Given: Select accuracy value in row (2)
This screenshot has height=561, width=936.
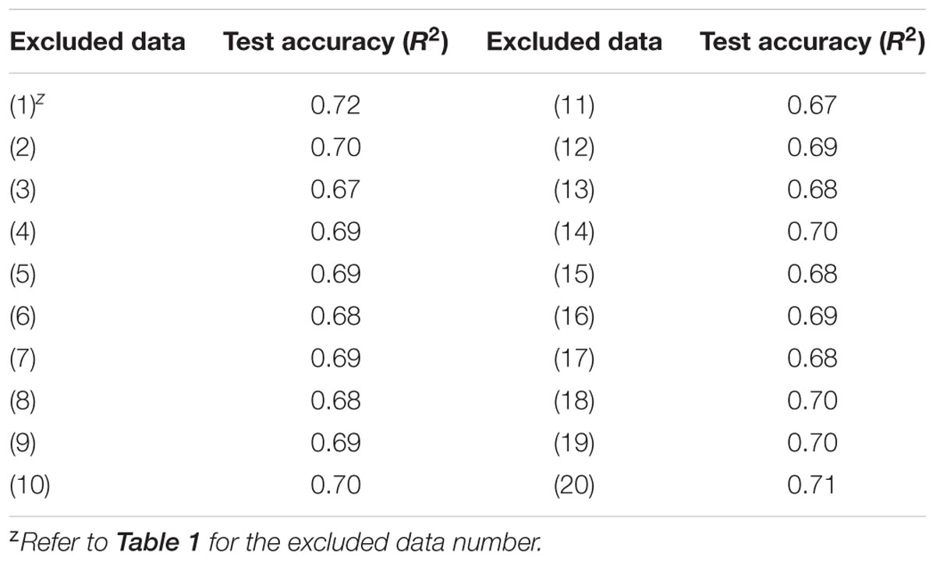Looking at the screenshot, I should (x=335, y=147).
